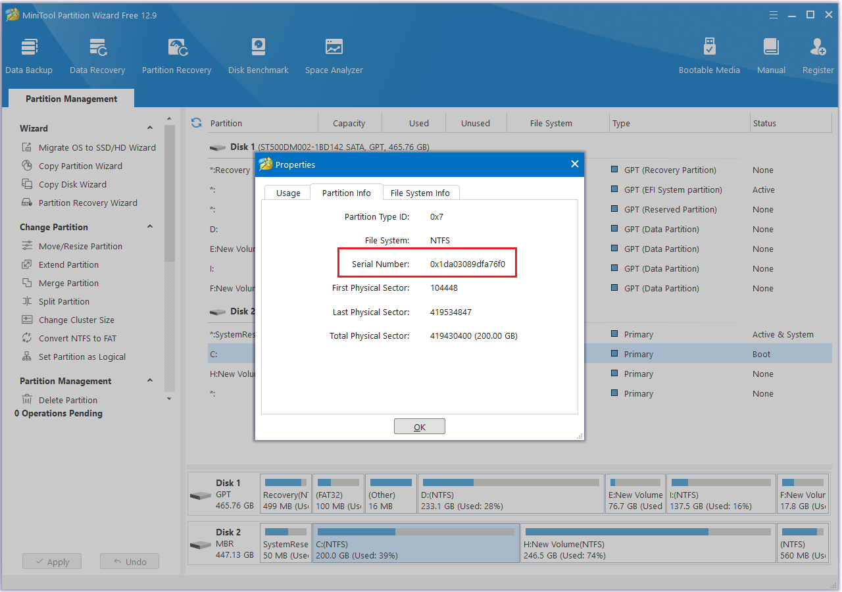Image resolution: width=842 pixels, height=592 pixels.
Task: Select FAT32 100 MB block
Action: coord(338,493)
